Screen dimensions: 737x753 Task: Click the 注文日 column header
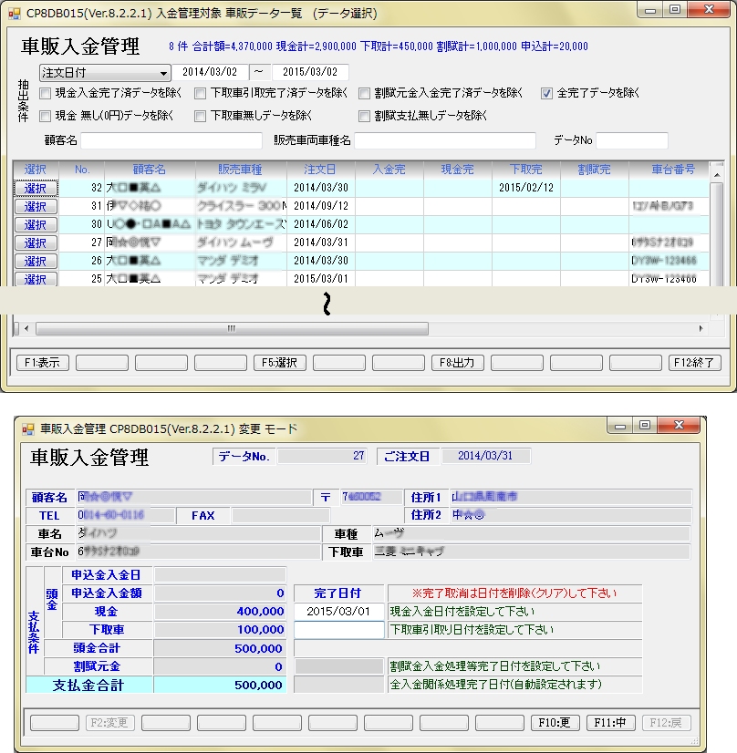click(320, 170)
